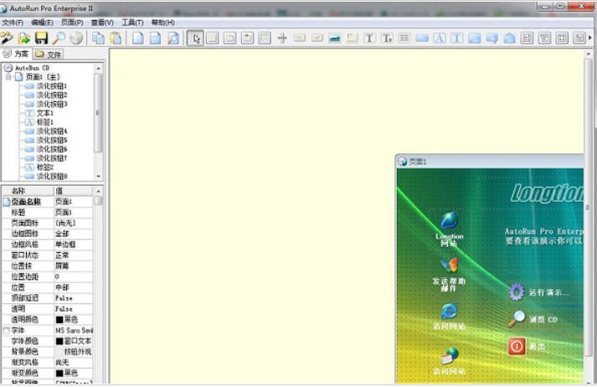Screen dimensions: 597x387
Task: Select 淡化按钮1 in the tree
Action: [x=52, y=86]
